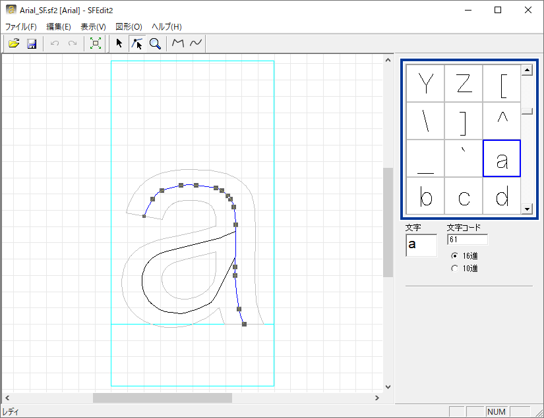Click canvas vertical scroll up arrow
Image resolution: width=544 pixels, height=418 pixels.
click(388, 61)
